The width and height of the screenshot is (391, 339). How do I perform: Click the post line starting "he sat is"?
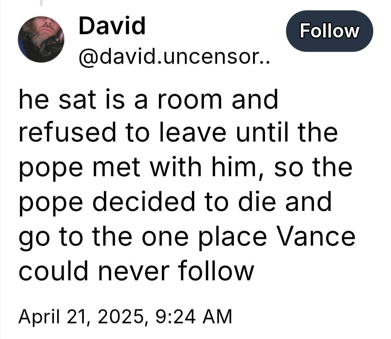point(148,99)
